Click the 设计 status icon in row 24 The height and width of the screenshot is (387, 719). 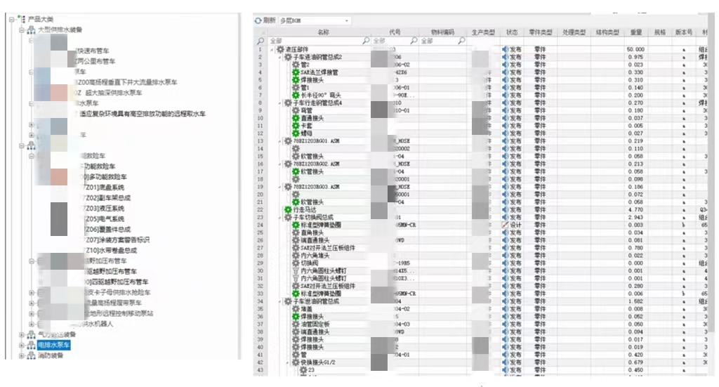(x=505, y=225)
